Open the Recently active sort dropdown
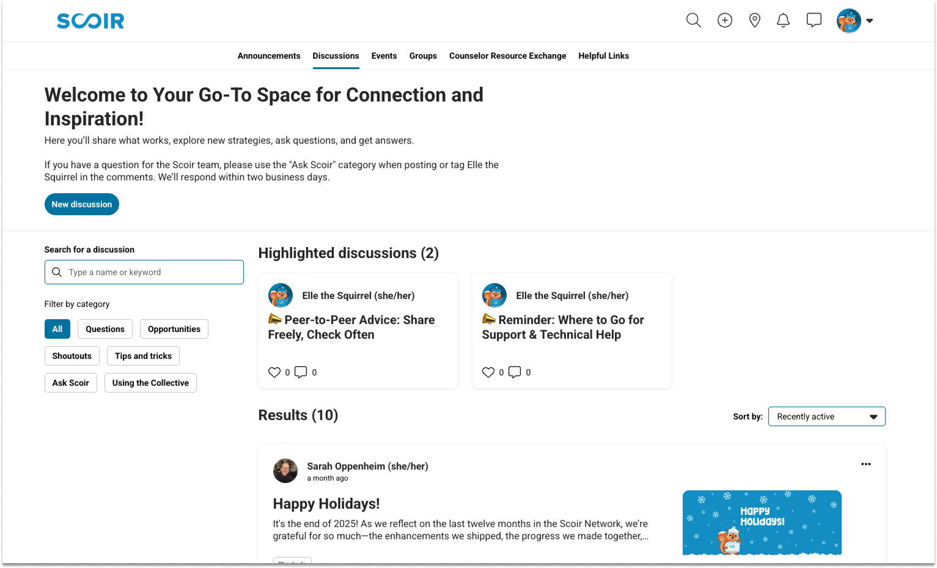937x568 pixels. tap(826, 416)
